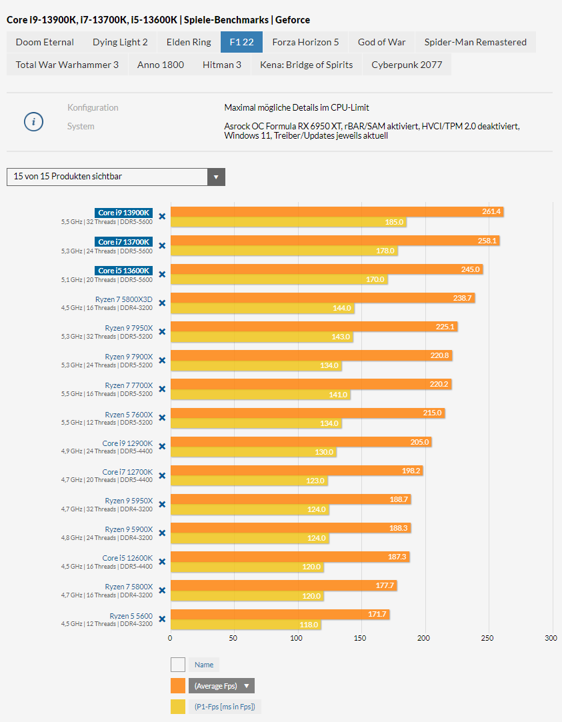Remove Core i5 12600K with its X icon
564x722 pixels.
click(162, 562)
